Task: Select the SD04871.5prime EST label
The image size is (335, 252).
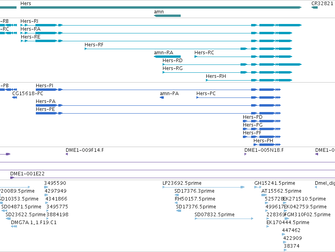Action: click(x=21, y=207)
